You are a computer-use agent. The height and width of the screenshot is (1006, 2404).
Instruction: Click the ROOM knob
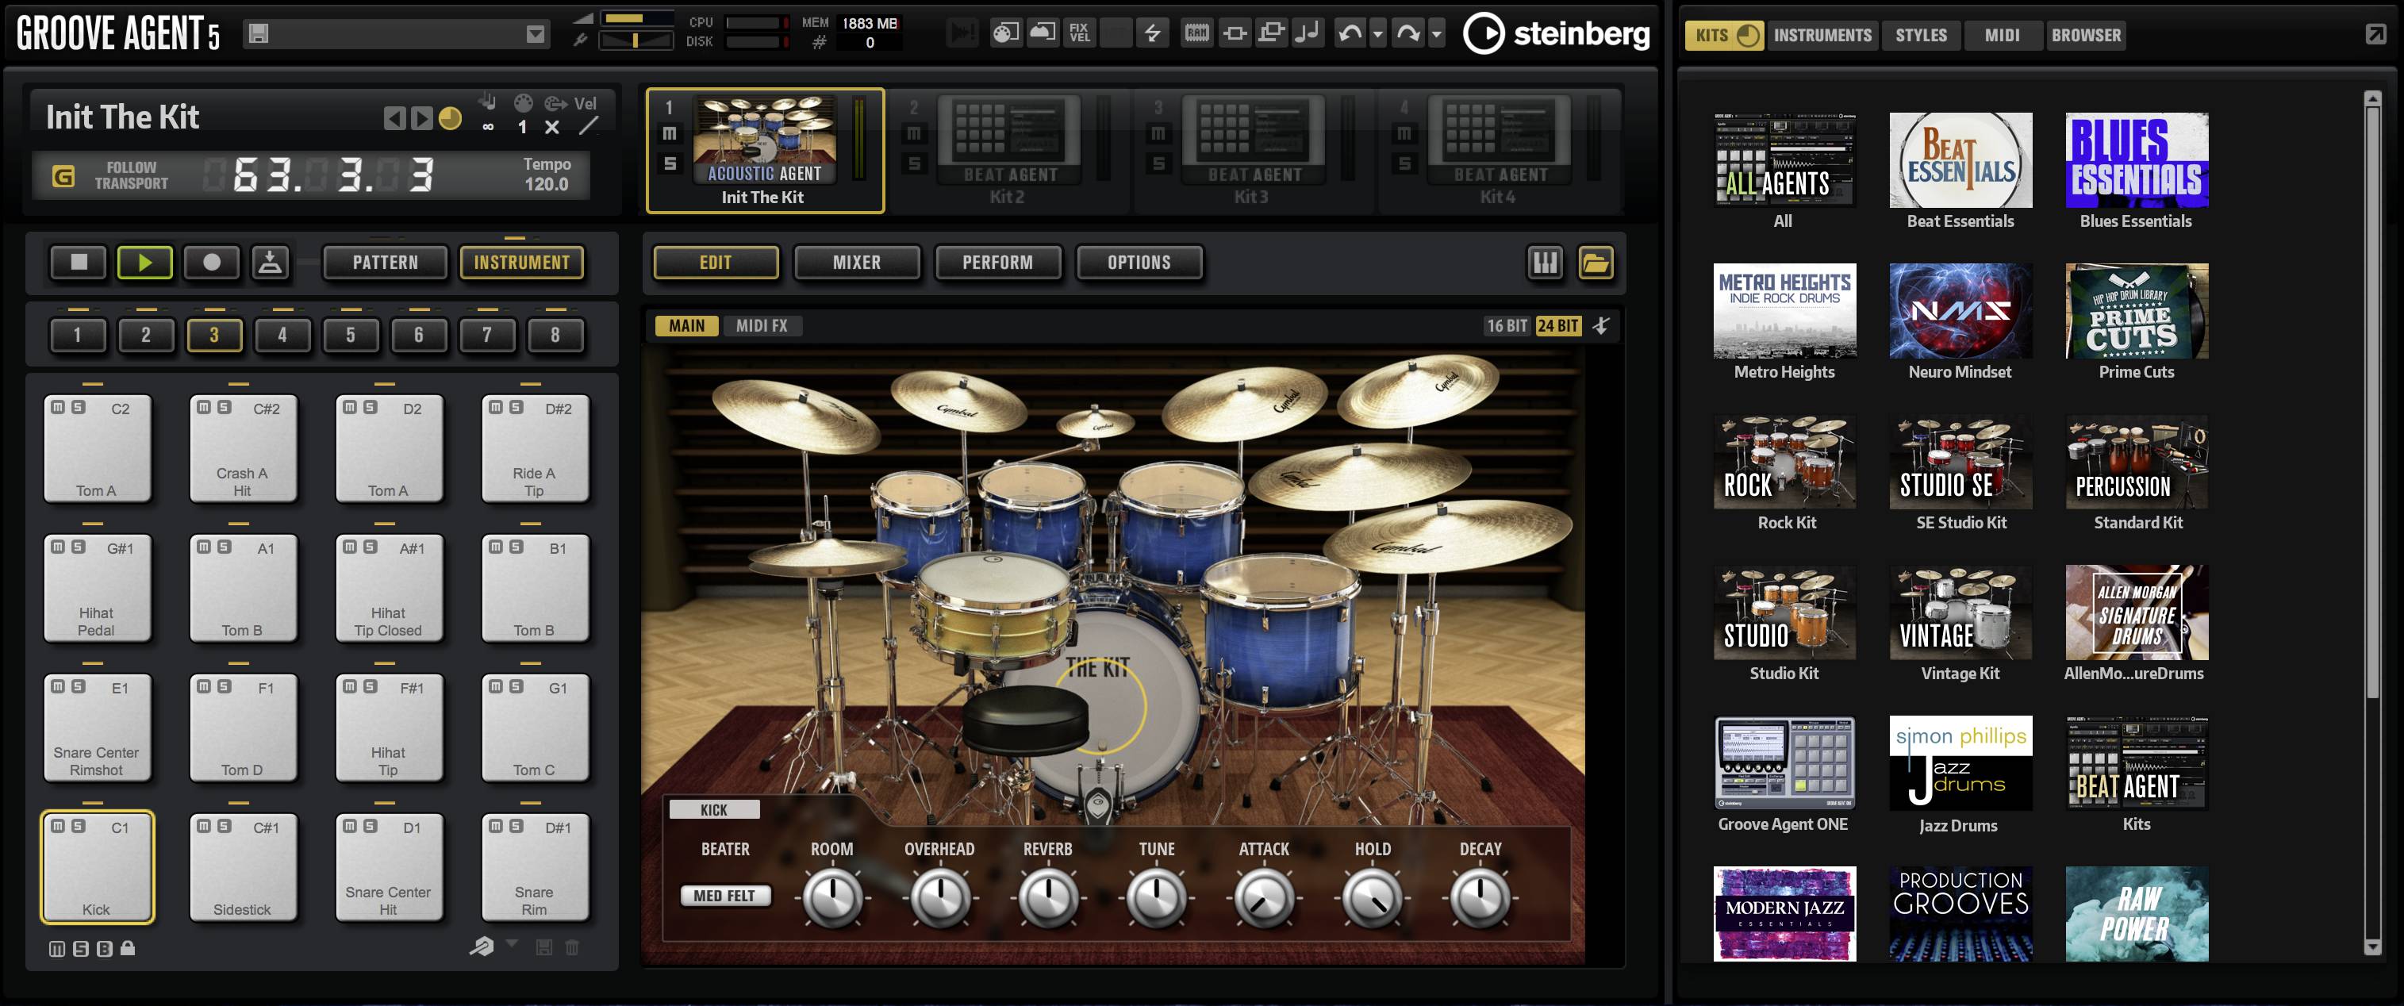pos(831,897)
